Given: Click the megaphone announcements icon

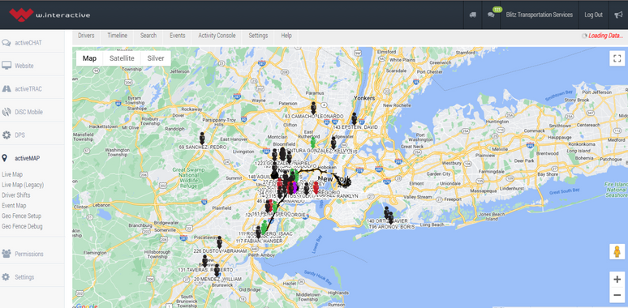Looking at the screenshot, I should pos(618,15).
